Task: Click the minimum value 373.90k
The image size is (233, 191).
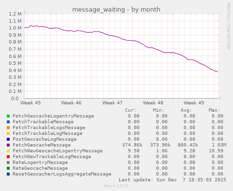Action: point(160,145)
